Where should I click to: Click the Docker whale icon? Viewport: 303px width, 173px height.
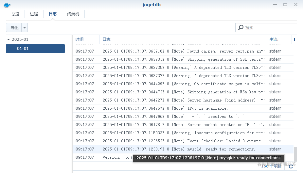pyautogui.click(x=7, y=5)
